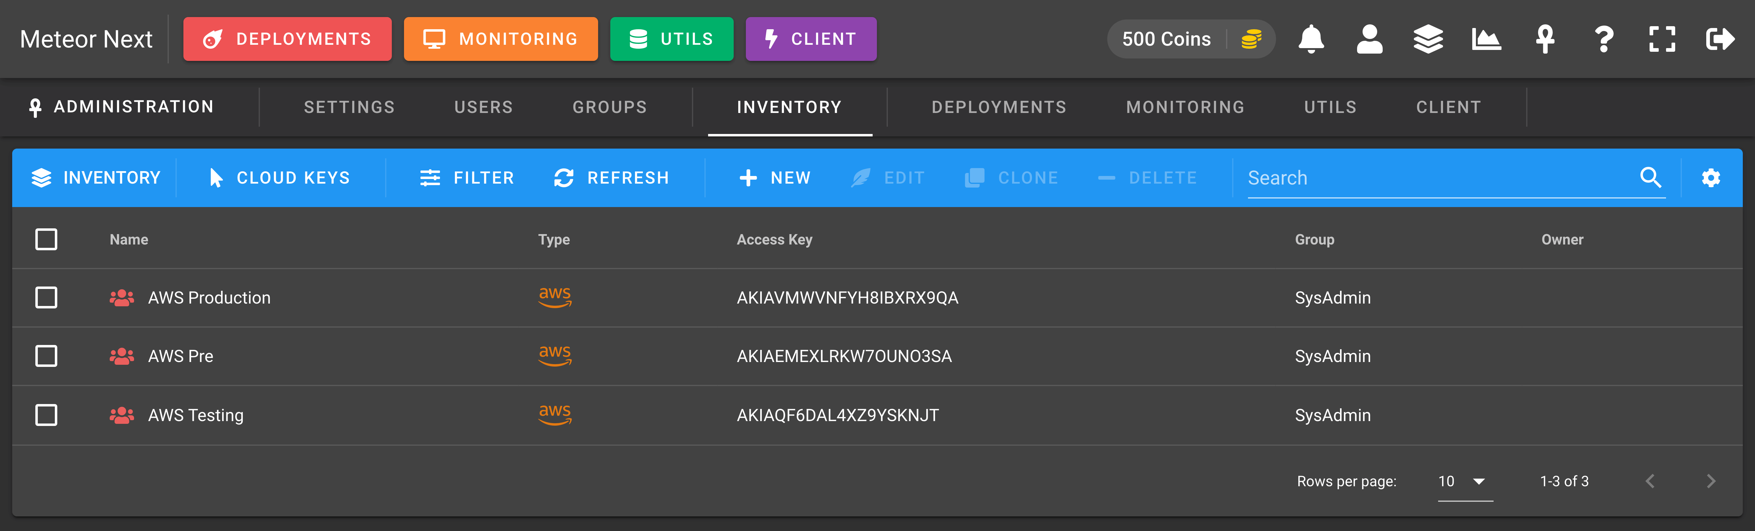Click the Refresh toolbar button
1755x531 pixels.
(x=611, y=178)
